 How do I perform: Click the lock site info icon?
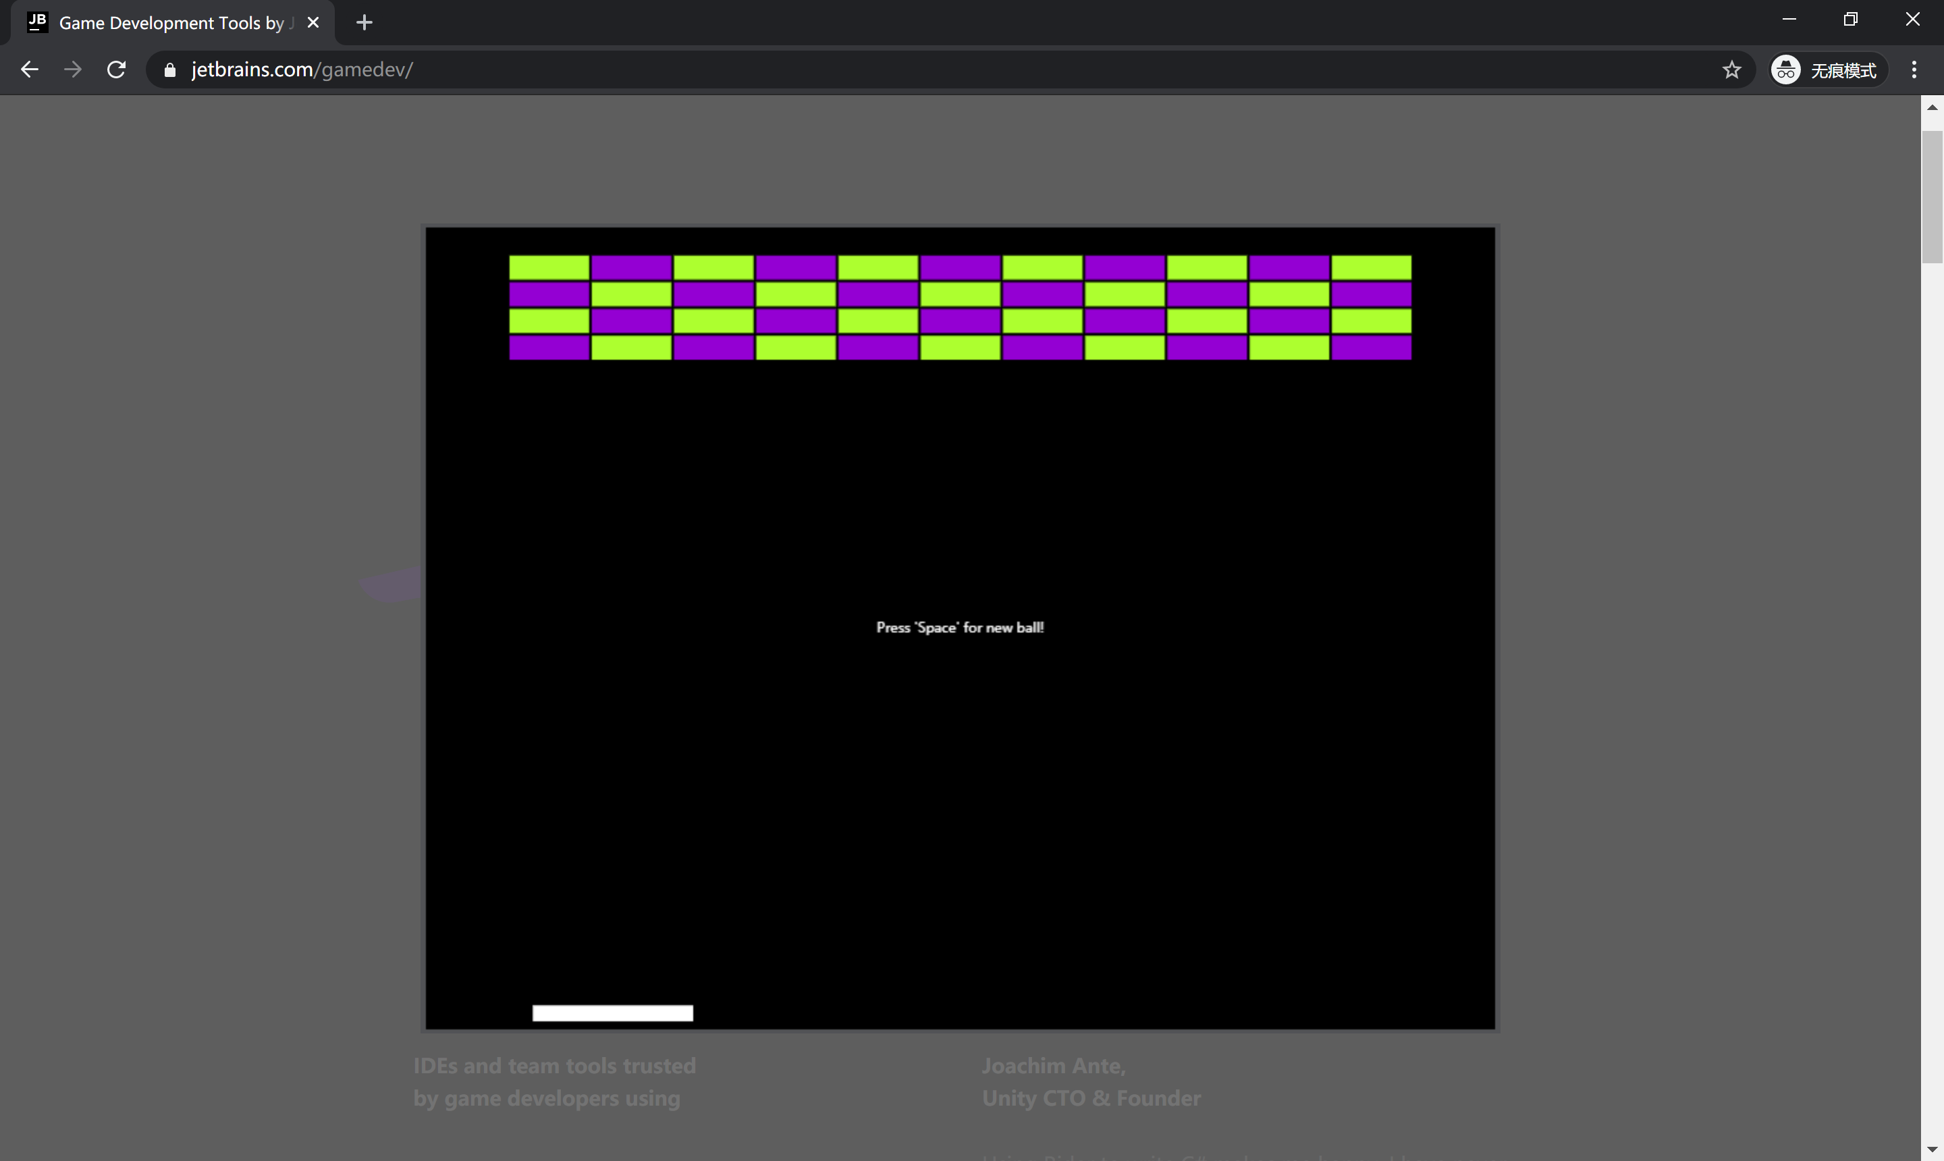coord(169,70)
